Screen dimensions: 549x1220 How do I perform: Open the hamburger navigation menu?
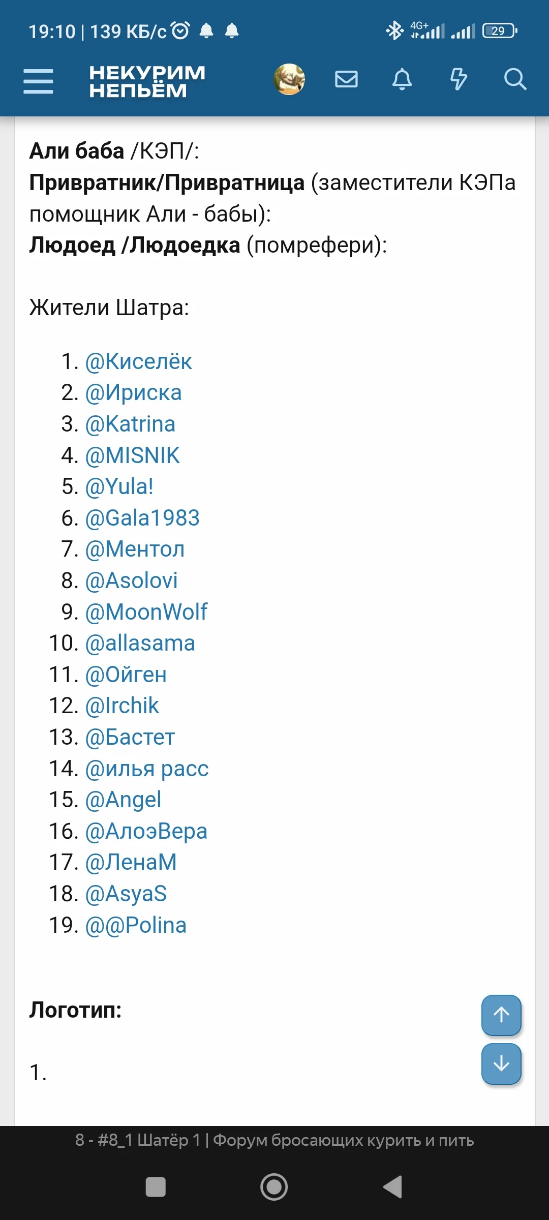[x=38, y=81]
